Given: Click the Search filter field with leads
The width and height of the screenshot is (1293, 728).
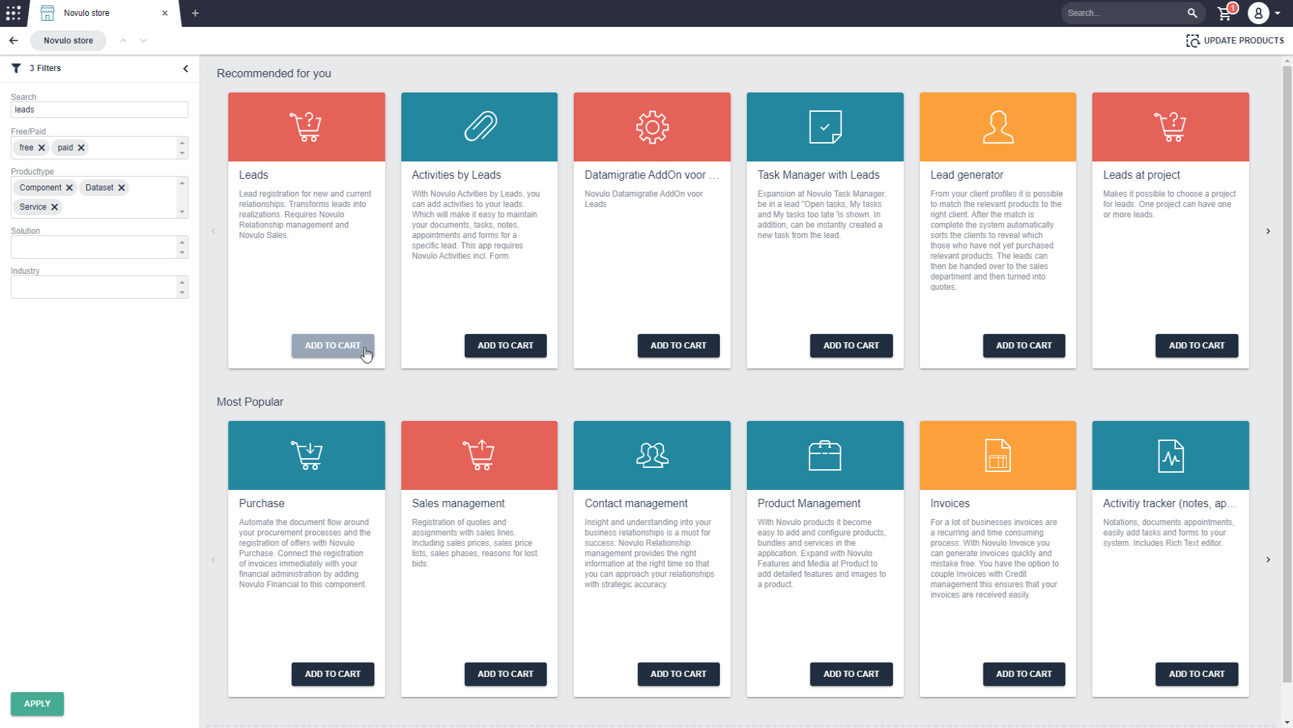Looking at the screenshot, I should [99, 110].
